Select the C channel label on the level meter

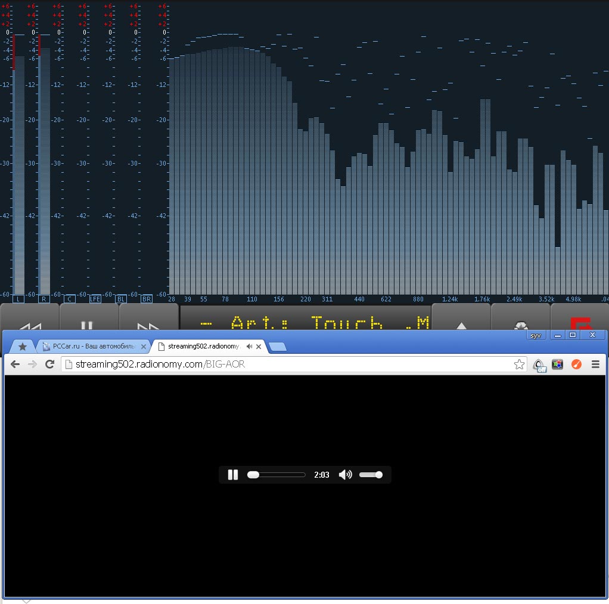pos(70,299)
